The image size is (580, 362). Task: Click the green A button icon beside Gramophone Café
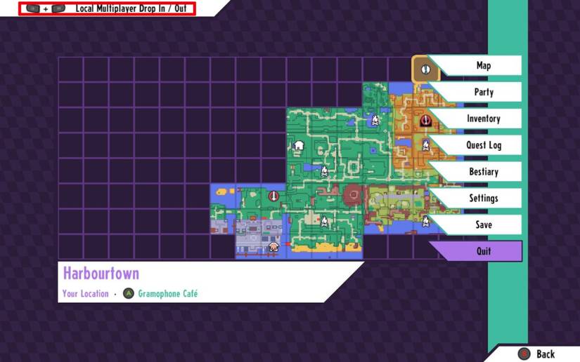point(129,294)
